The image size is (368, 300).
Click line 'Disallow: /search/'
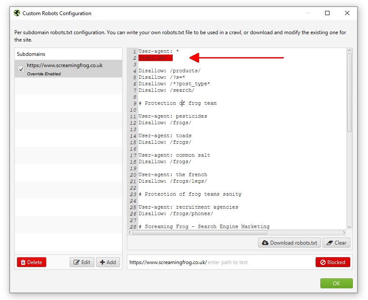tap(166, 90)
